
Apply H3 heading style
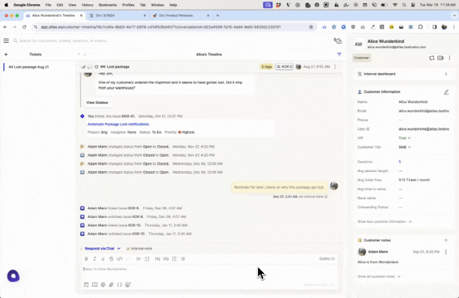click(x=166, y=259)
